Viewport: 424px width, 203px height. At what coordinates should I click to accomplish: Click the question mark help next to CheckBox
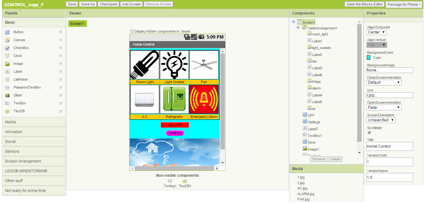tap(60, 48)
